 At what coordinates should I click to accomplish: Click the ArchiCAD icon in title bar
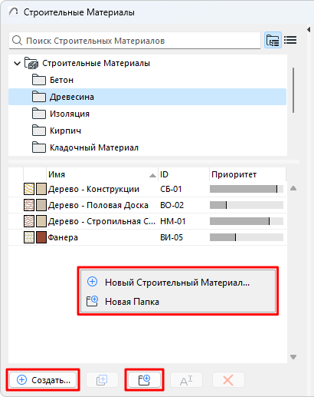click(x=13, y=12)
